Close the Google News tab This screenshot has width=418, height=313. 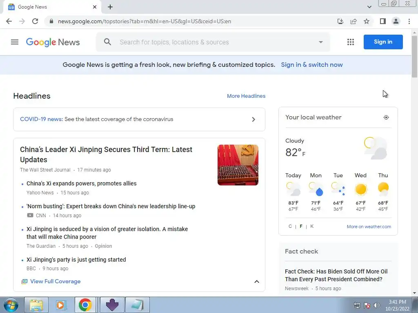(95, 7)
